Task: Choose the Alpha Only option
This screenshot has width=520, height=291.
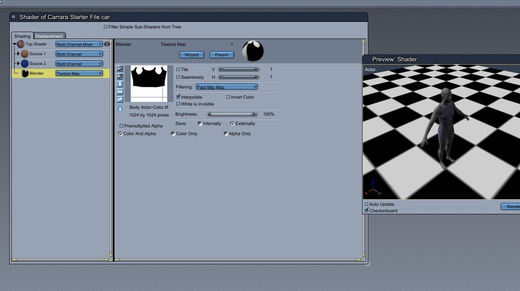Action: [226, 134]
